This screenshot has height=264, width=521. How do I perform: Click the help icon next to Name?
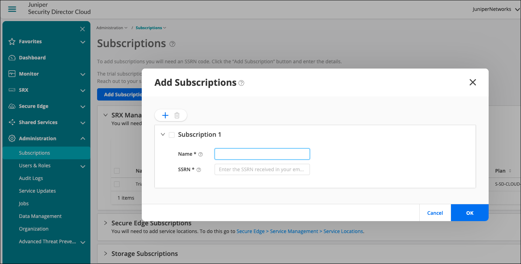(x=201, y=154)
